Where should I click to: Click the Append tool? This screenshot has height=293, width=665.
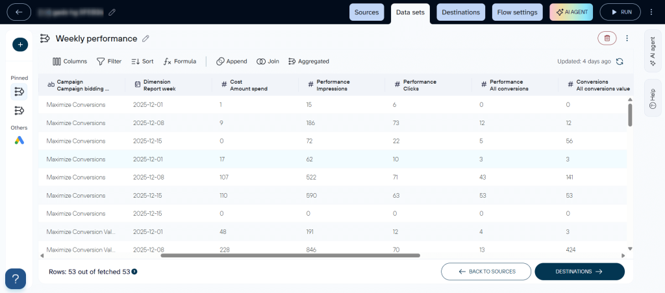[232, 62]
